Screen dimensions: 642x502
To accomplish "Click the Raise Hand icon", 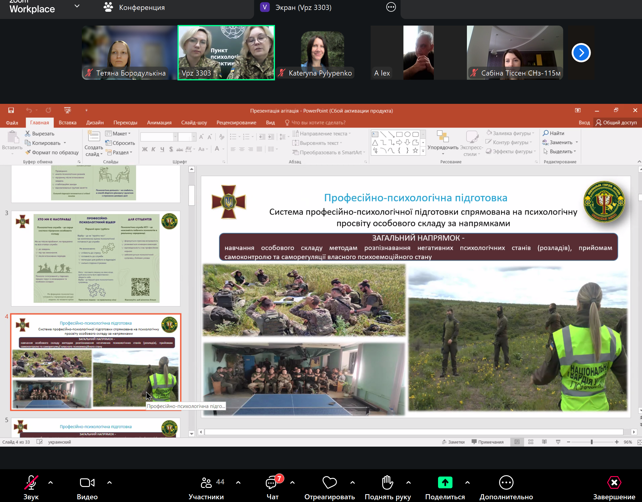I will (x=387, y=483).
